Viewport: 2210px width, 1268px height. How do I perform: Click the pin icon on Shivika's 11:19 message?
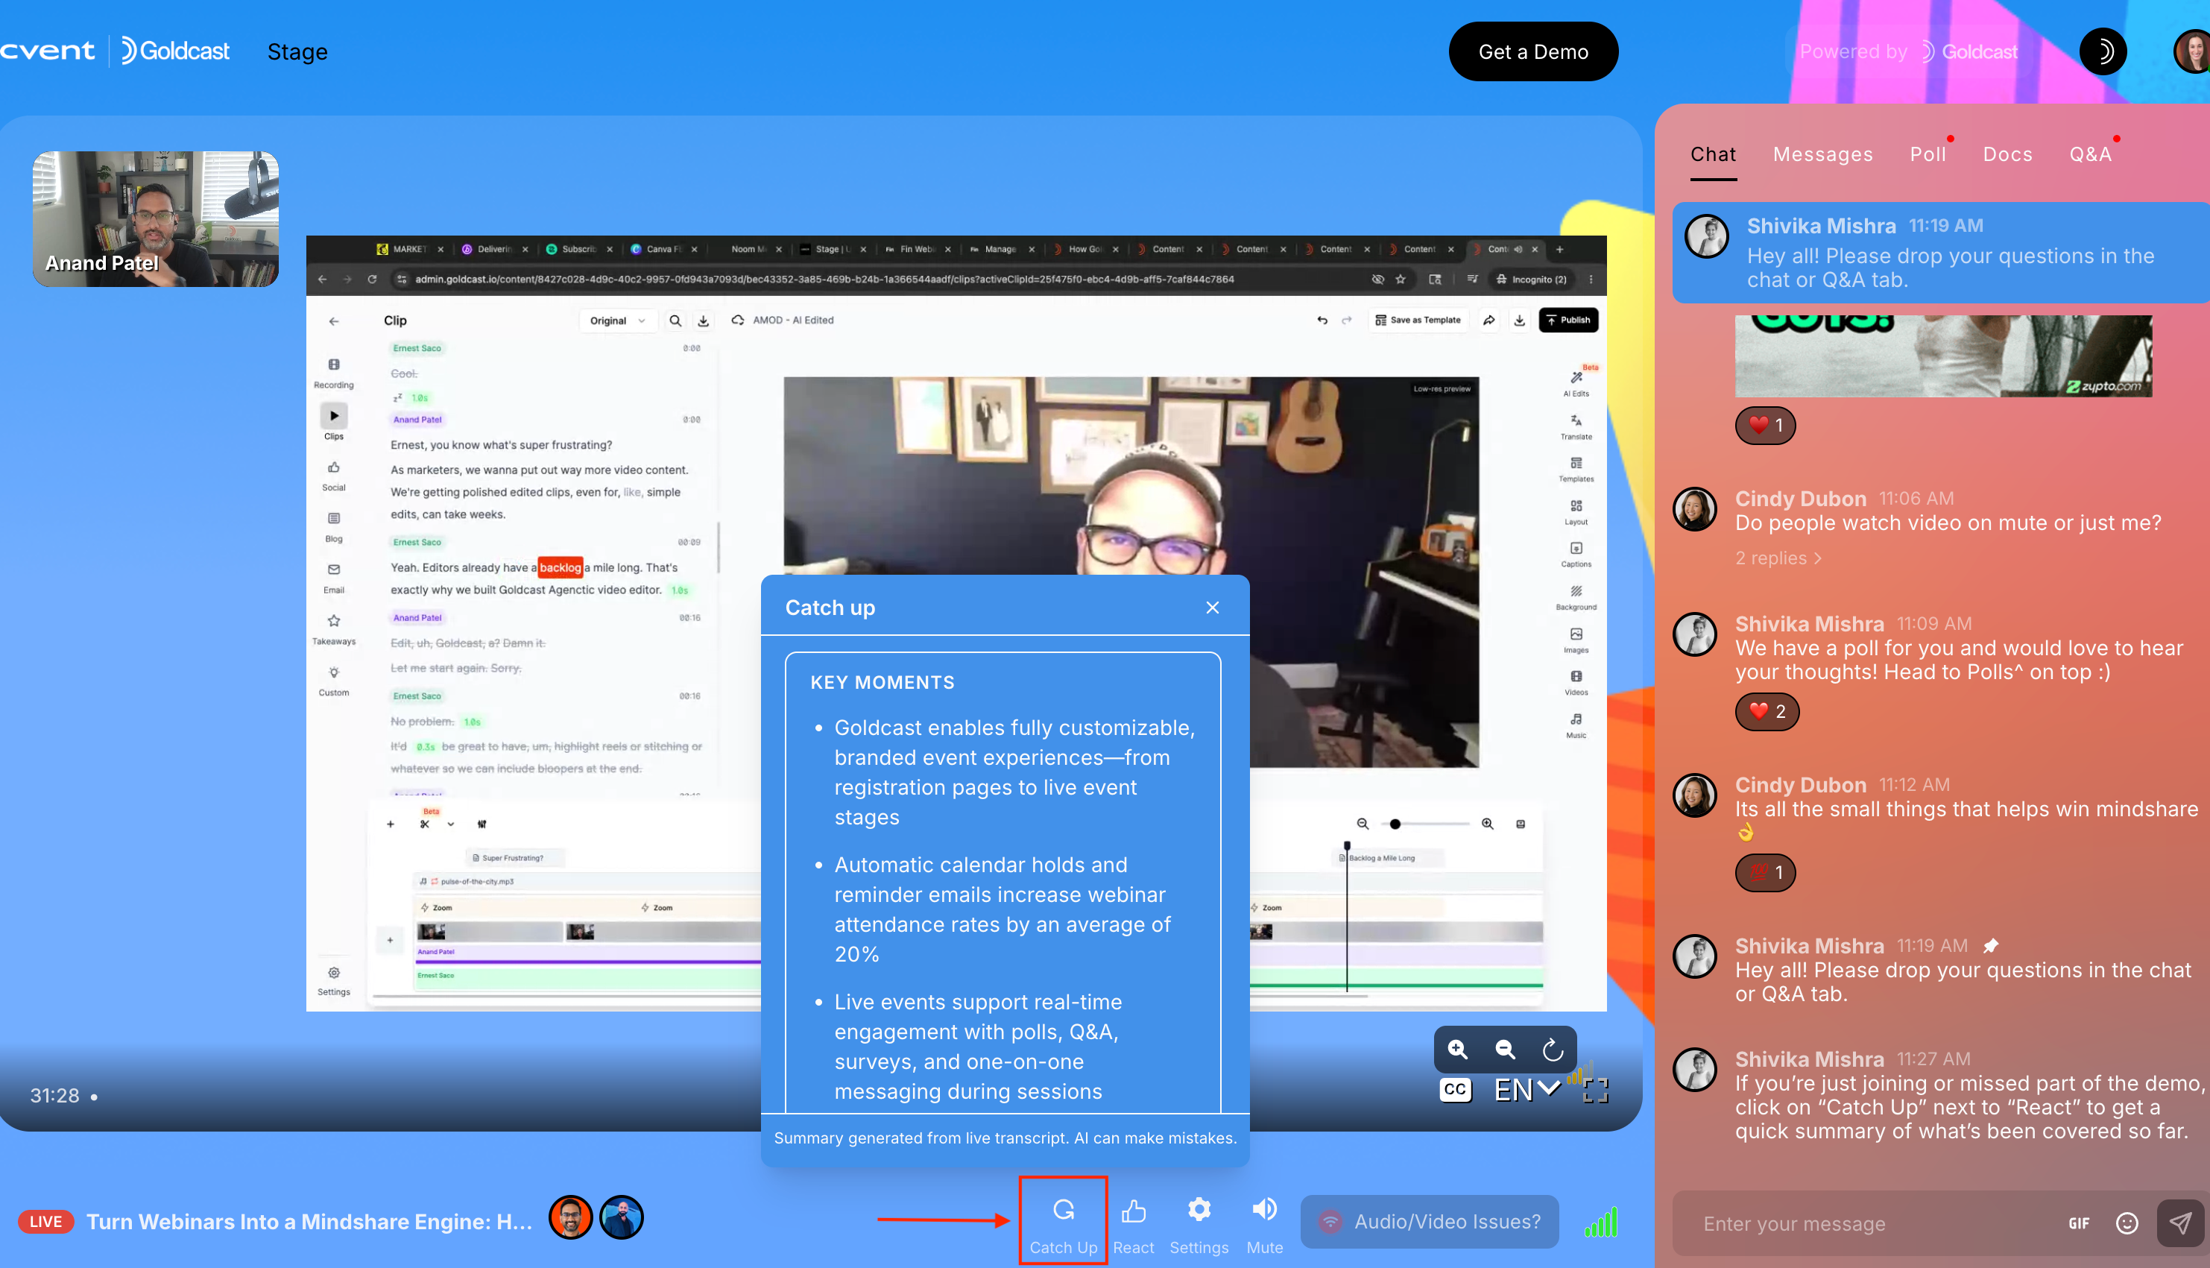1991,946
